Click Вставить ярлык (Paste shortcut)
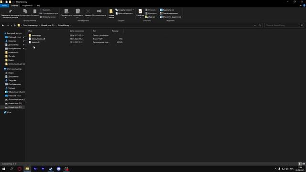This screenshot has height=172, width=306. tap(48, 17)
